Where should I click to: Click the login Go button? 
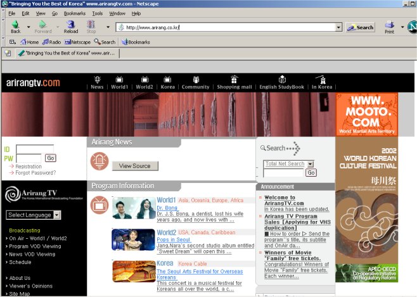(x=51, y=158)
